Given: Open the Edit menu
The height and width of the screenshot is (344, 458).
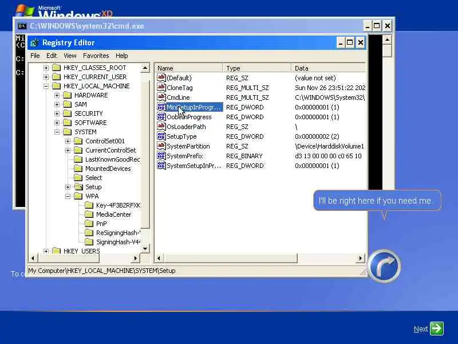Looking at the screenshot, I should (x=52, y=56).
